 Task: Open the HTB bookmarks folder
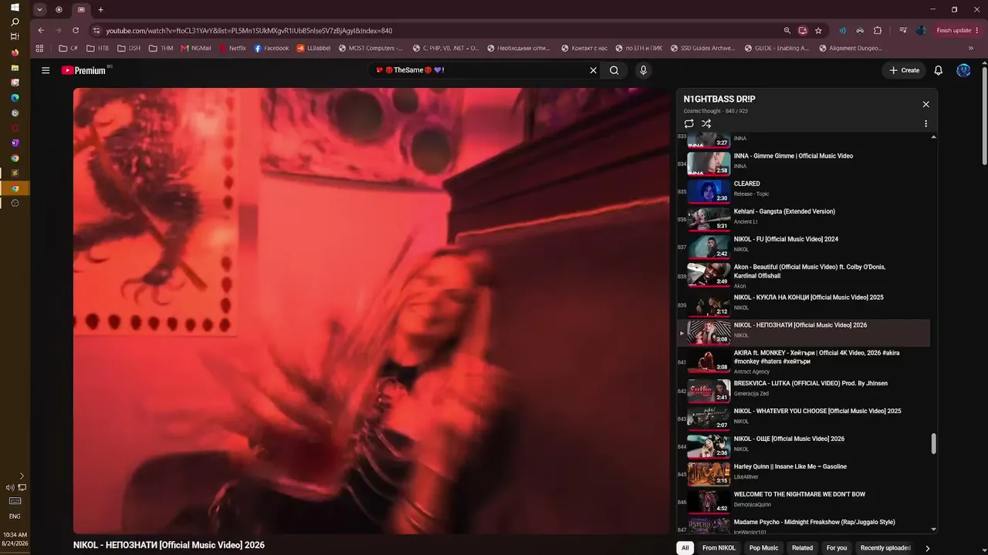click(98, 48)
